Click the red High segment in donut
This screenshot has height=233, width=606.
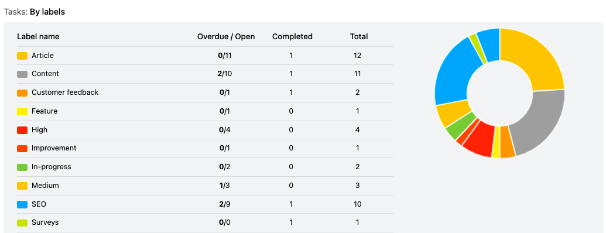point(480,140)
